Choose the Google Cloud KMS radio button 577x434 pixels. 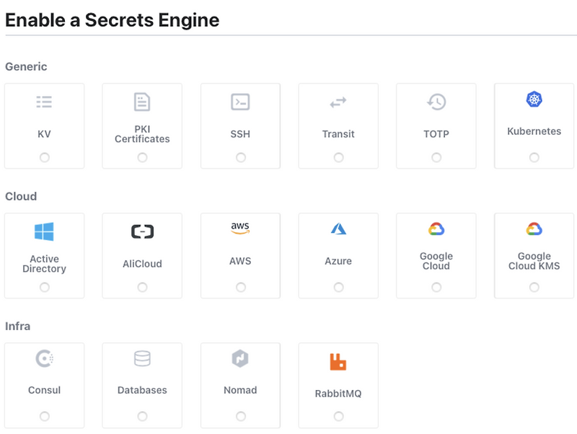(534, 287)
